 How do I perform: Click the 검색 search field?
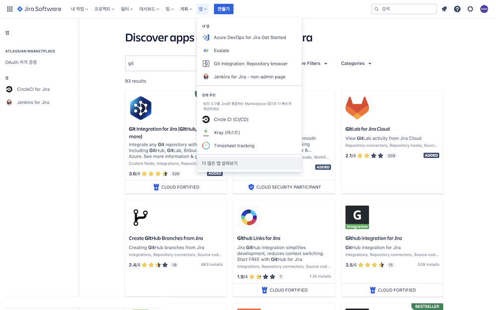[x=404, y=9]
